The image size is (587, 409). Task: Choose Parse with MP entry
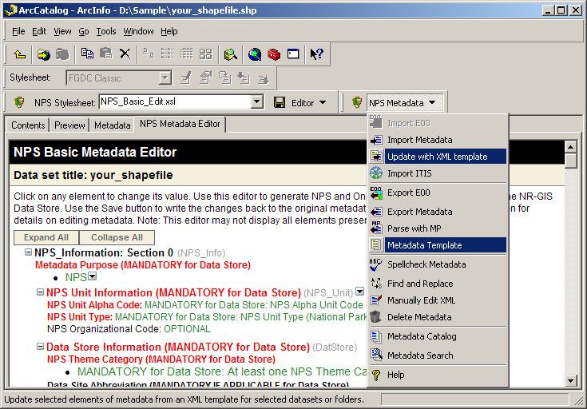tap(438, 228)
